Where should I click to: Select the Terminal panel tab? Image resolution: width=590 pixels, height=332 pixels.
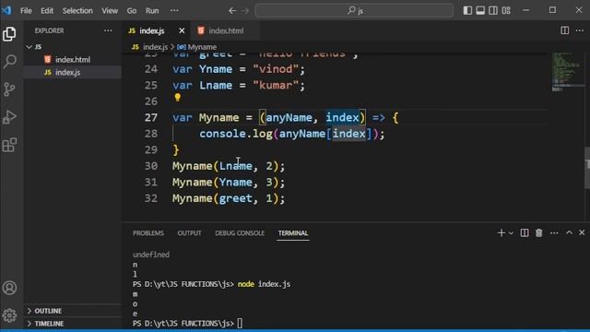[x=293, y=233]
